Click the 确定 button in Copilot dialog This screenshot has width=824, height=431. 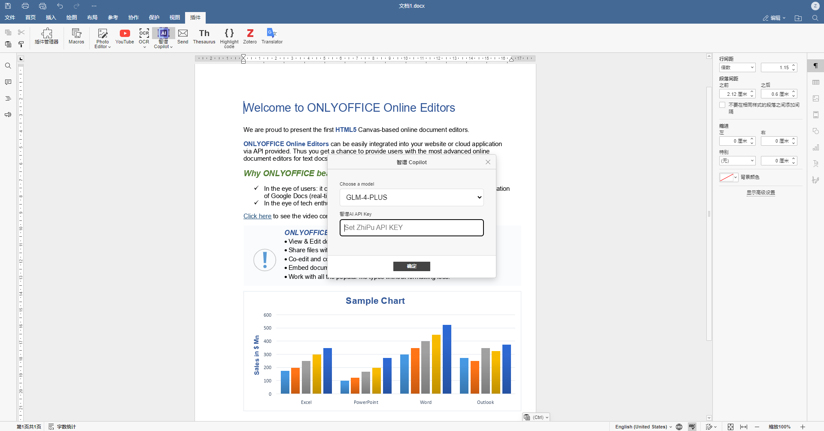pyautogui.click(x=411, y=266)
